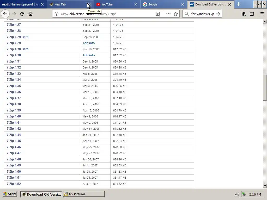267x200 pixels.
Task: Open the 7 Zip 4.50 link
Action: click(x=14, y=172)
